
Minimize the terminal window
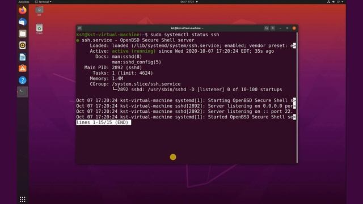(x=280, y=28)
